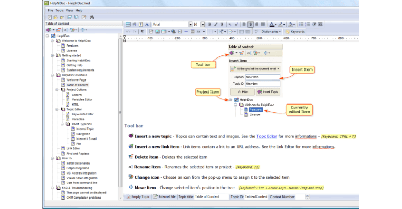Click the Open project folder icon
The width and height of the screenshot is (402, 209).
[x=56, y=17]
